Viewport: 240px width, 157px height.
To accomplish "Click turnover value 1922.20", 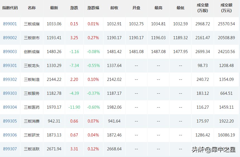I will tap(226, 121).
